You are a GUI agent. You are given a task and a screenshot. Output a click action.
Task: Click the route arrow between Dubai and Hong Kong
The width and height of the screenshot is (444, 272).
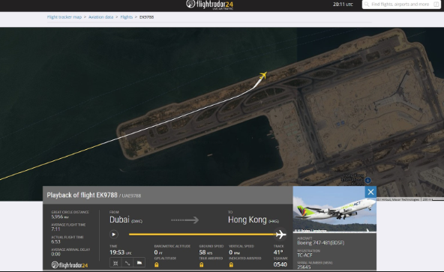(185, 220)
